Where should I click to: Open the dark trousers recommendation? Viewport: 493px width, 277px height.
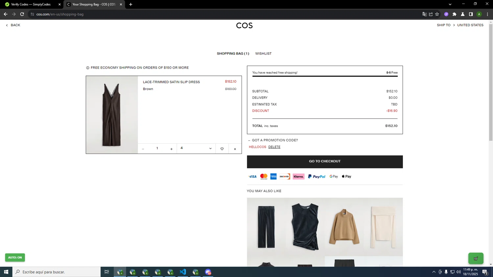266,227
